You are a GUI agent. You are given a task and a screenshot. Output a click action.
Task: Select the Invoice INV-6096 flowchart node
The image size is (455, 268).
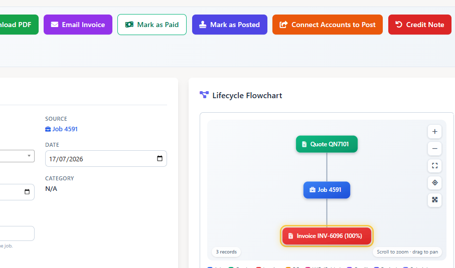pos(327,236)
